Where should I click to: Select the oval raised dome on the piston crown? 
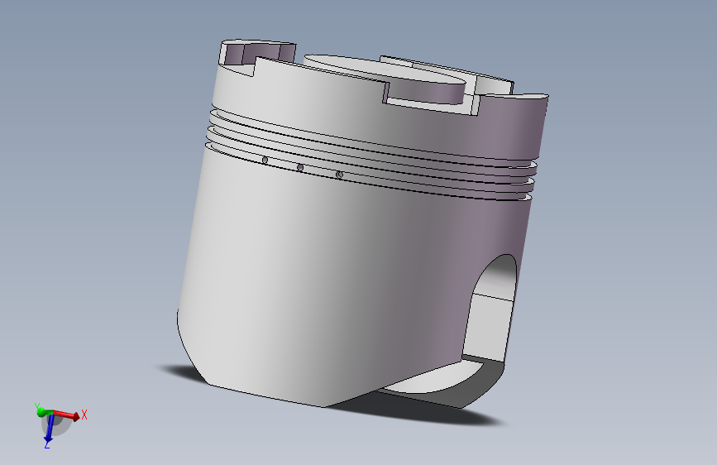click(384, 69)
